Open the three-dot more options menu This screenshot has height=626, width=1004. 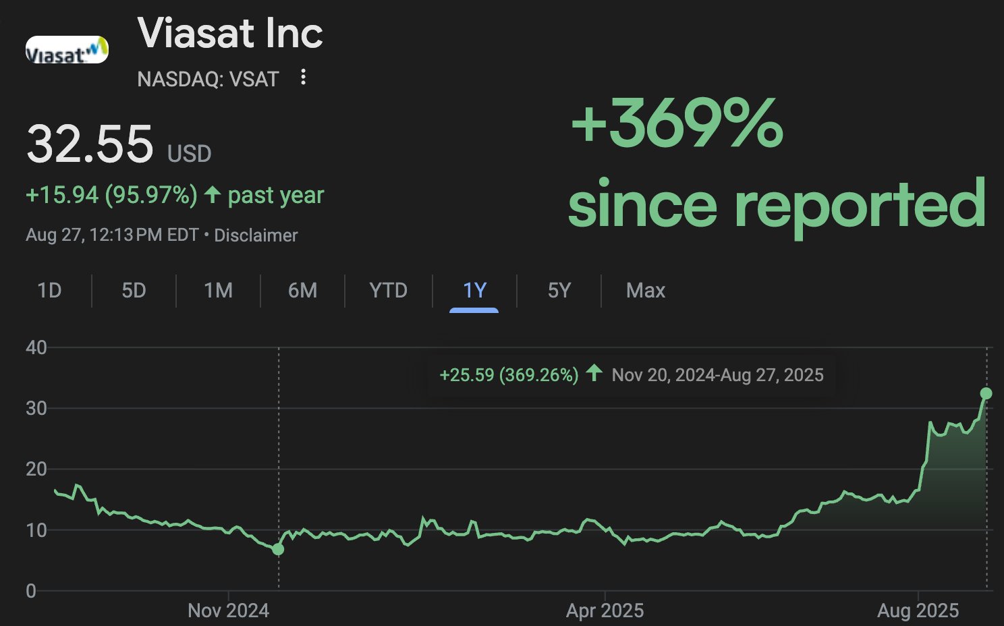coord(303,78)
